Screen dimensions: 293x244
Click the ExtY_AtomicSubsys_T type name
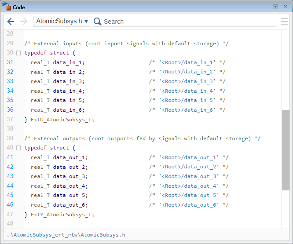(61, 215)
